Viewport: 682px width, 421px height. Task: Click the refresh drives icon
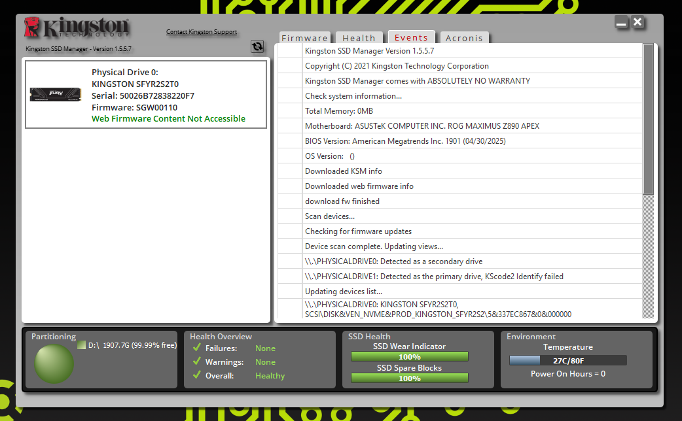(257, 46)
